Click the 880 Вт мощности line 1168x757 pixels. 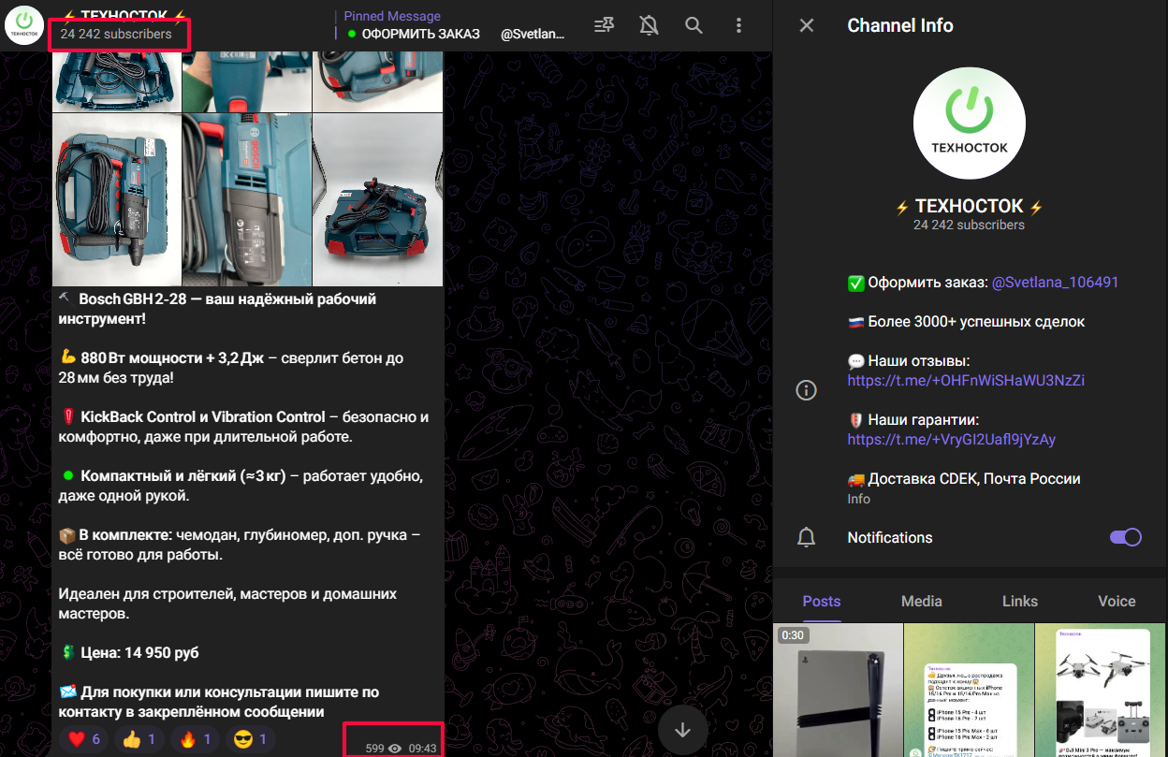coord(231,368)
